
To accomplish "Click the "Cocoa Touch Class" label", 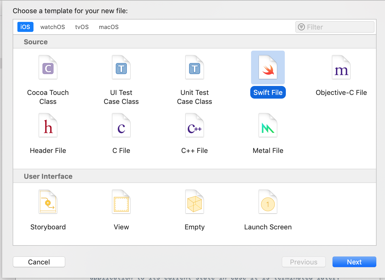I will [48, 97].
